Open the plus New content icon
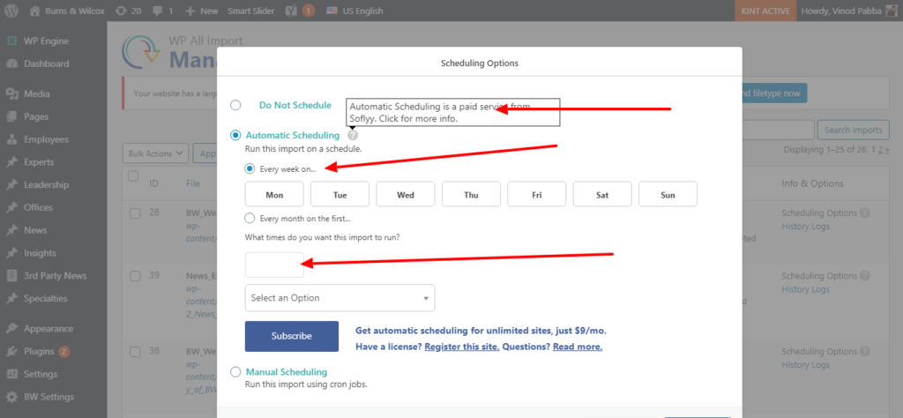This screenshot has height=418, width=903. (x=190, y=11)
